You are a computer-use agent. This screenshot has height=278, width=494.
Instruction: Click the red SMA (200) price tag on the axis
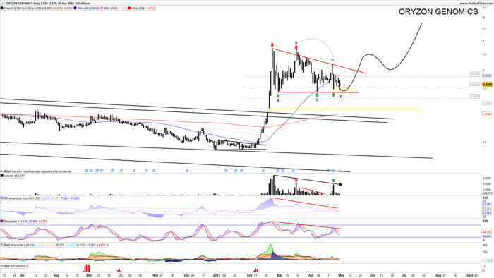487,114
